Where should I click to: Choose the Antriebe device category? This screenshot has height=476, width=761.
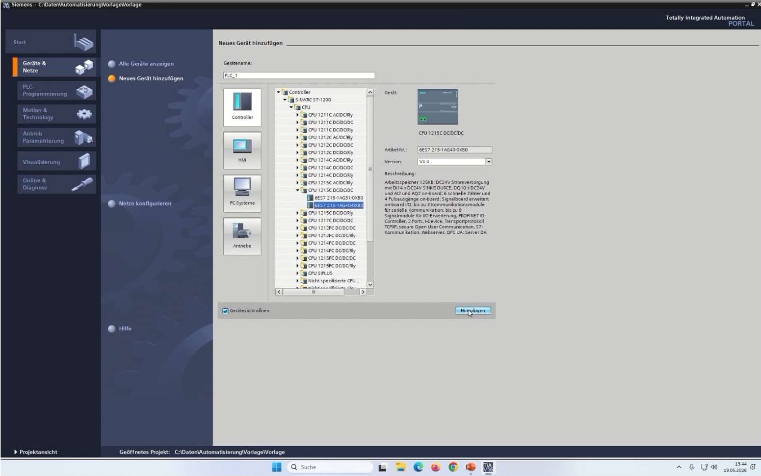tap(242, 236)
